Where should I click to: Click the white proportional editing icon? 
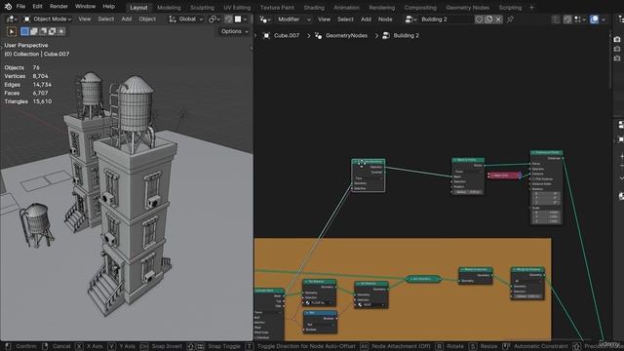pos(238,19)
